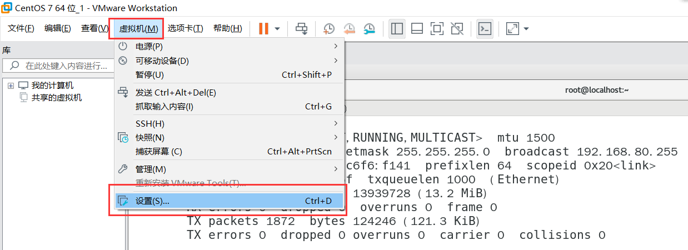Choose 暂停(U) from the menu
The width and height of the screenshot is (688, 250).
click(x=229, y=74)
